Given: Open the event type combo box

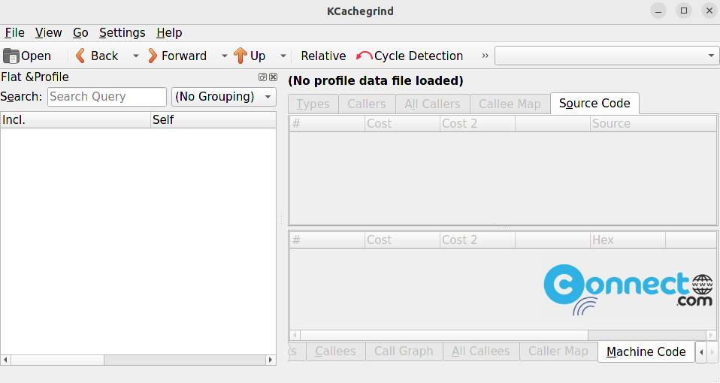Looking at the screenshot, I should coord(607,56).
